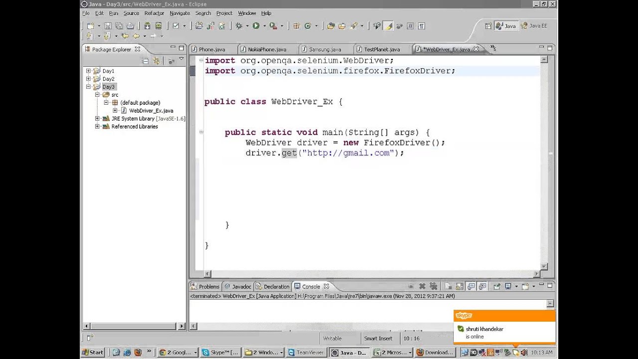Viewport: 638px width, 359px height.
Task: Switch to the Phone.java editor tab
Action: coord(212,49)
